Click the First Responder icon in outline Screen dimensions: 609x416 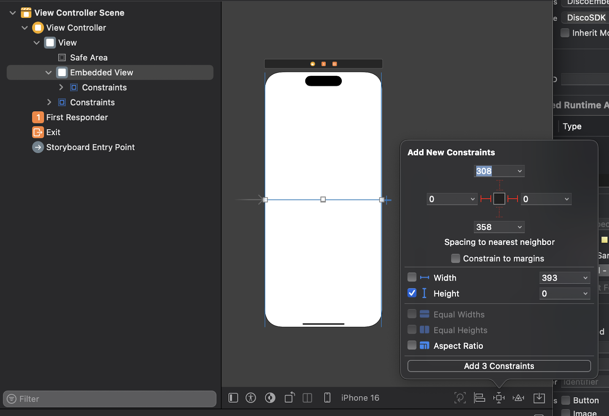[38, 117]
